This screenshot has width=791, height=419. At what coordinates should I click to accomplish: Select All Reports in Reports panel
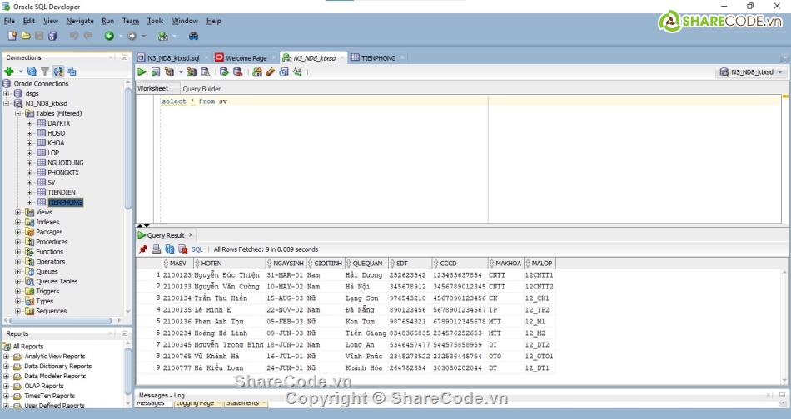pos(28,347)
